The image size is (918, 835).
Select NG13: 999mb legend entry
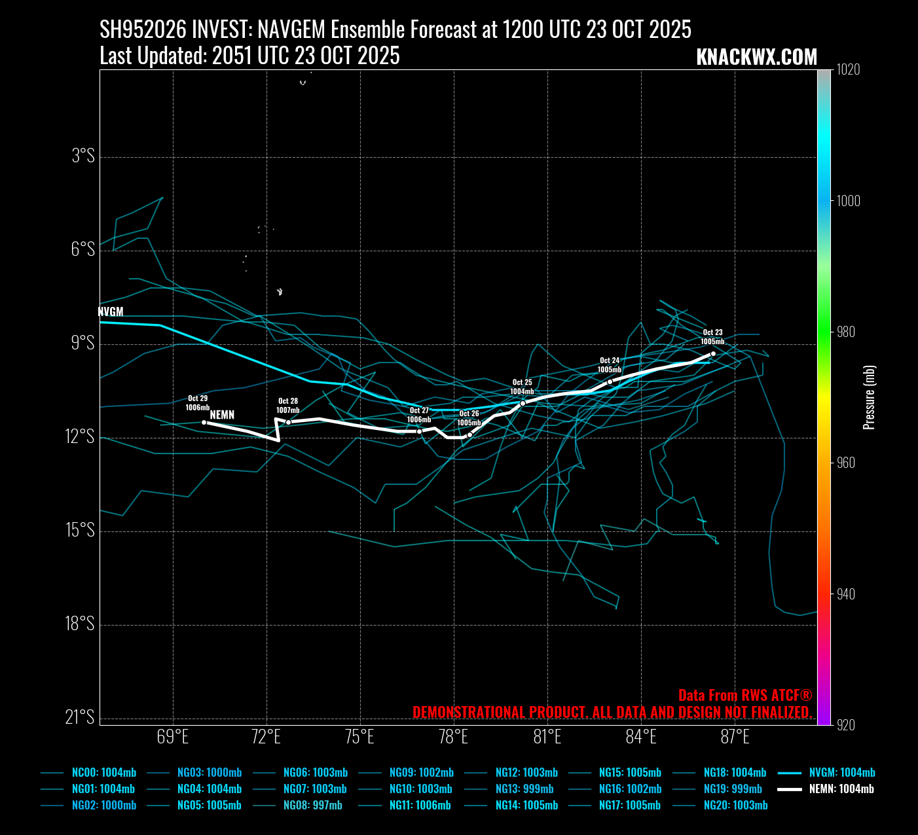(524, 789)
